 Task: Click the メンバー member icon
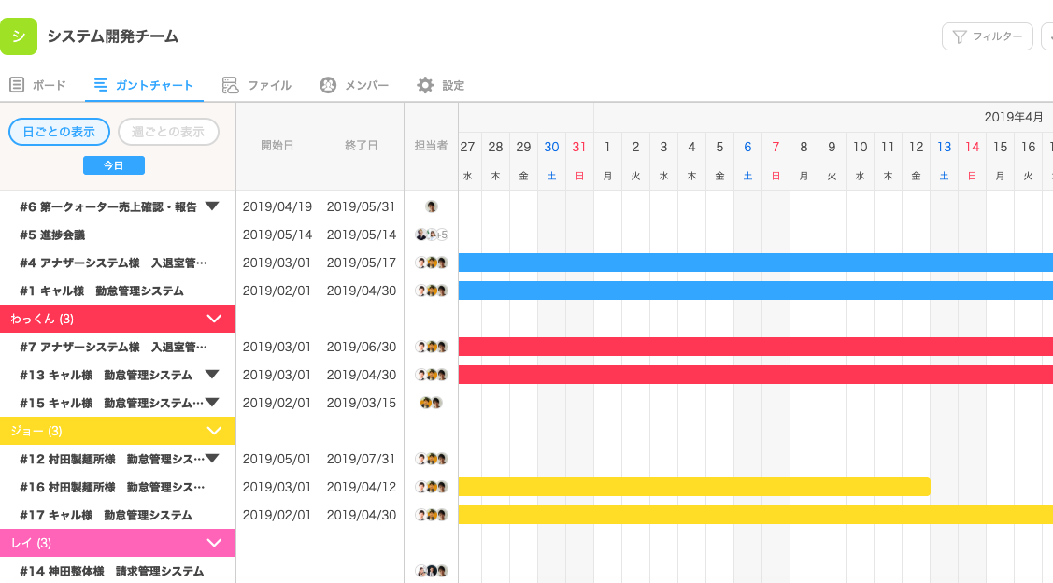[x=328, y=84]
